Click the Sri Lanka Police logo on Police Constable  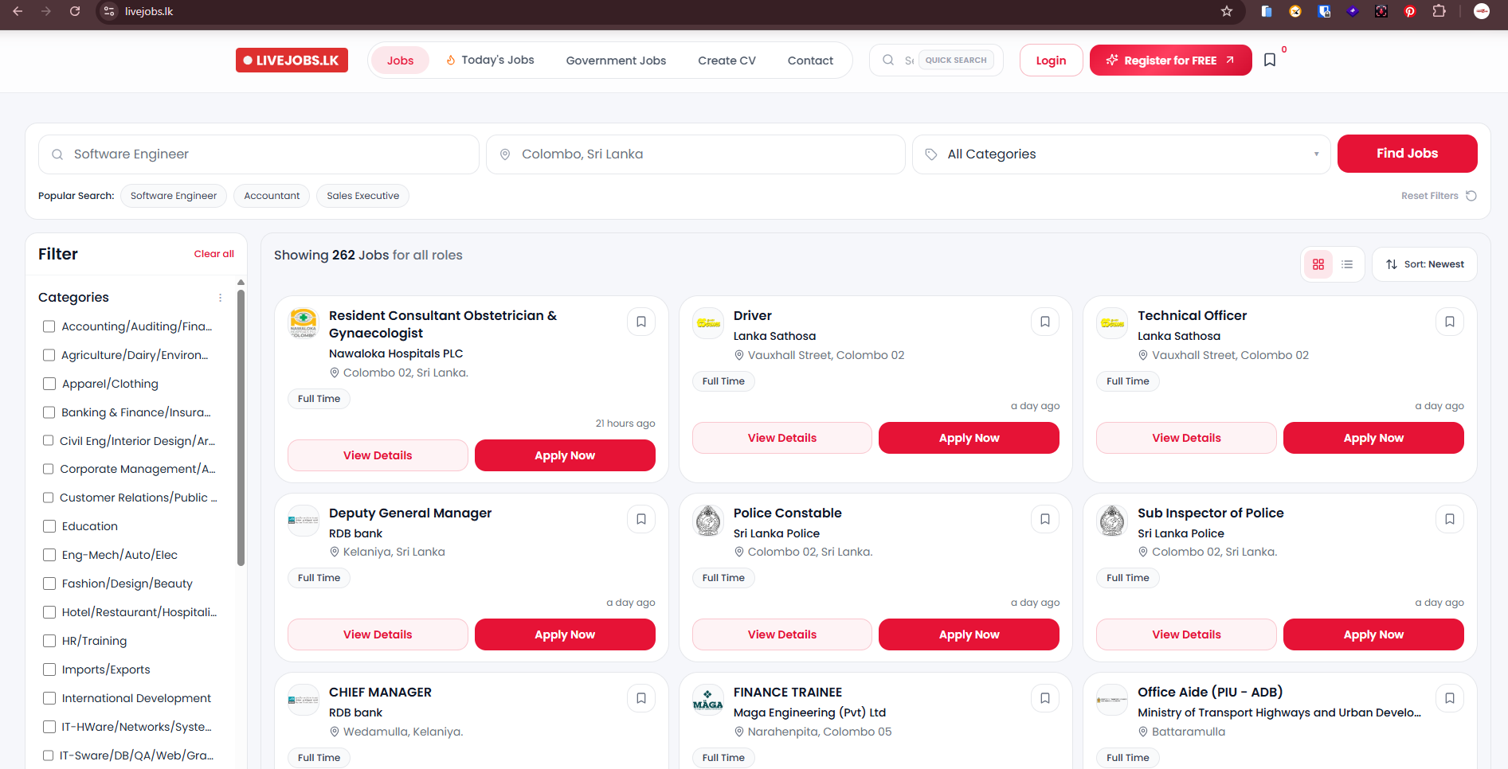click(x=708, y=521)
